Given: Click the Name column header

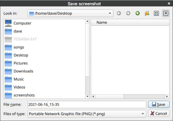Looking at the screenshot, I should pyautogui.click(x=130, y=22).
